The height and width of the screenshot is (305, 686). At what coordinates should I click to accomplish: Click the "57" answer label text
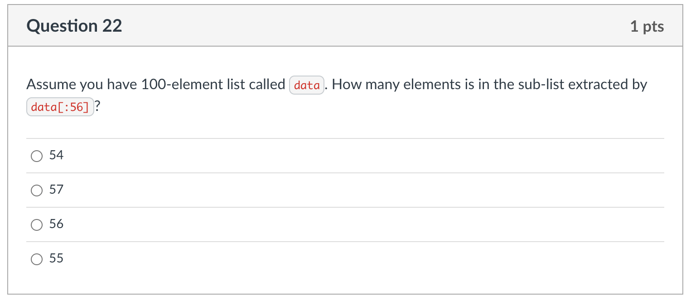56,190
